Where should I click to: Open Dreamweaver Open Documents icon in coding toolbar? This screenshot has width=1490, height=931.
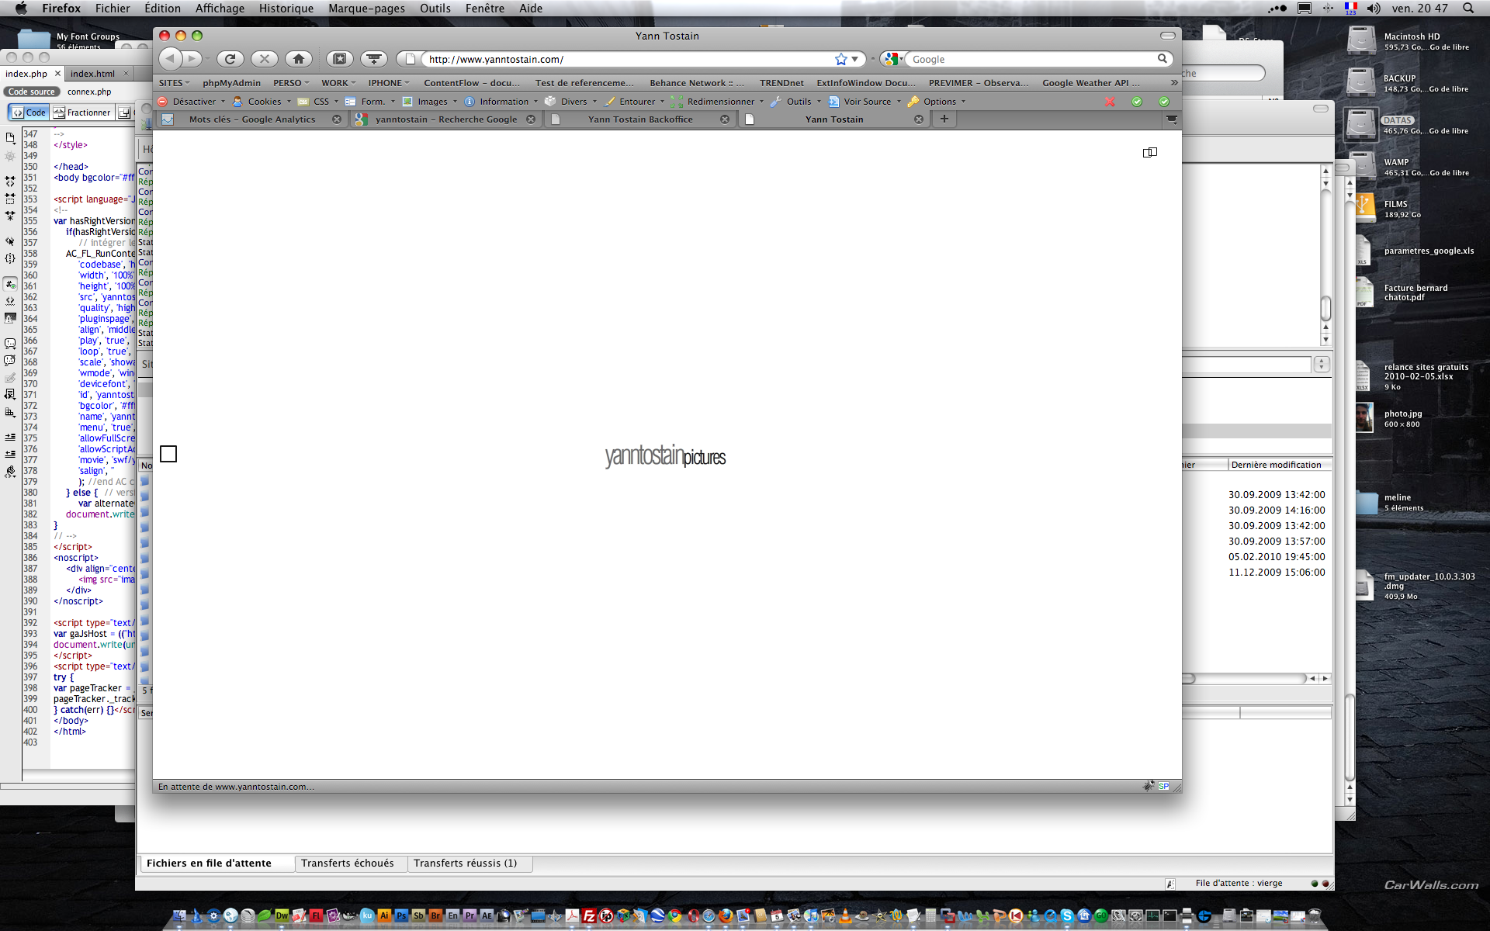[x=10, y=138]
